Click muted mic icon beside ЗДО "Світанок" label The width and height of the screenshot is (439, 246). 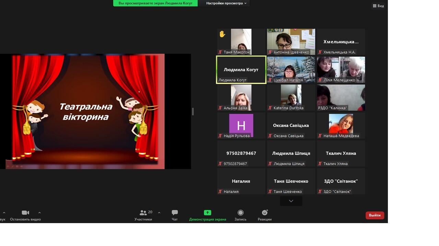pyautogui.click(x=320, y=192)
